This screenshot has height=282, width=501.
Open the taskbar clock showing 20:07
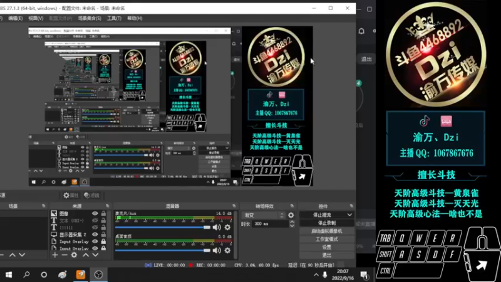pos(343,274)
